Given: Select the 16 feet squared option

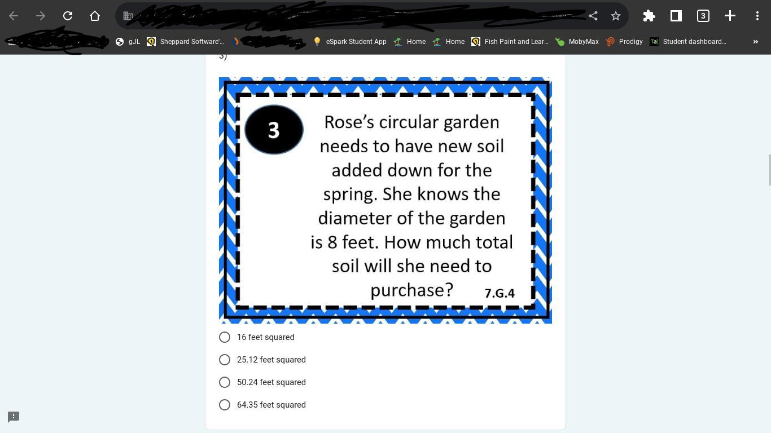Looking at the screenshot, I should point(225,337).
